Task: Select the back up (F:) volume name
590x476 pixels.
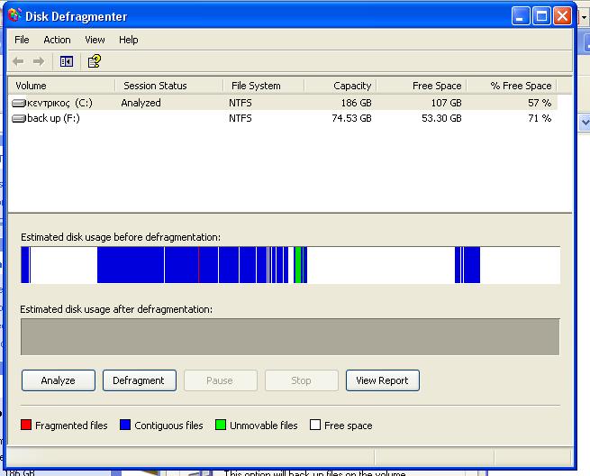Action: [53, 118]
